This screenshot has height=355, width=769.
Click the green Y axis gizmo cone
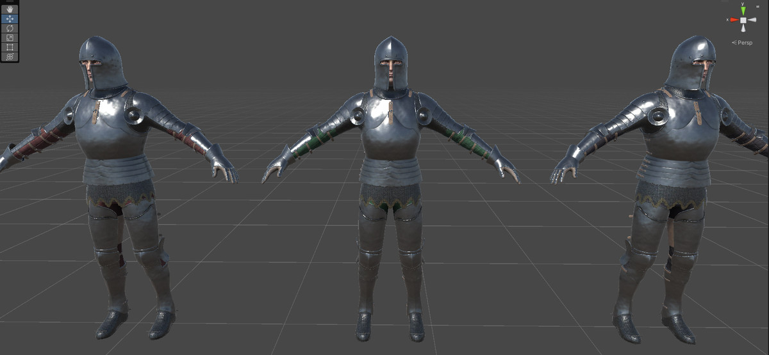[743, 10]
